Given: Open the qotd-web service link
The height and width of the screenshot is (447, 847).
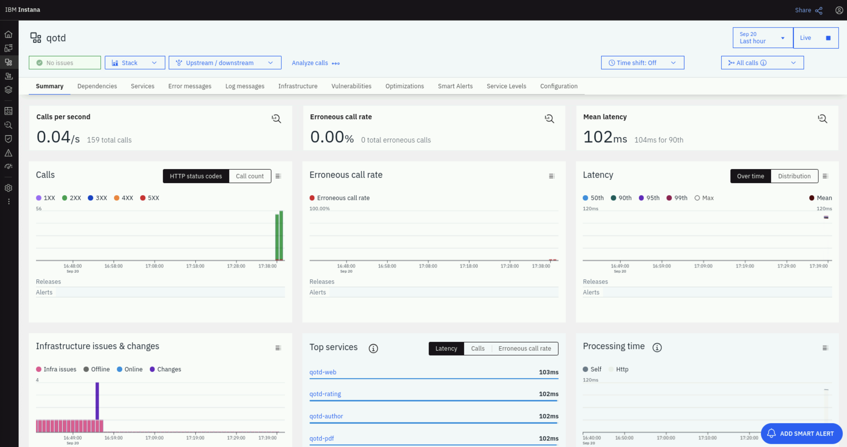Looking at the screenshot, I should (323, 372).
